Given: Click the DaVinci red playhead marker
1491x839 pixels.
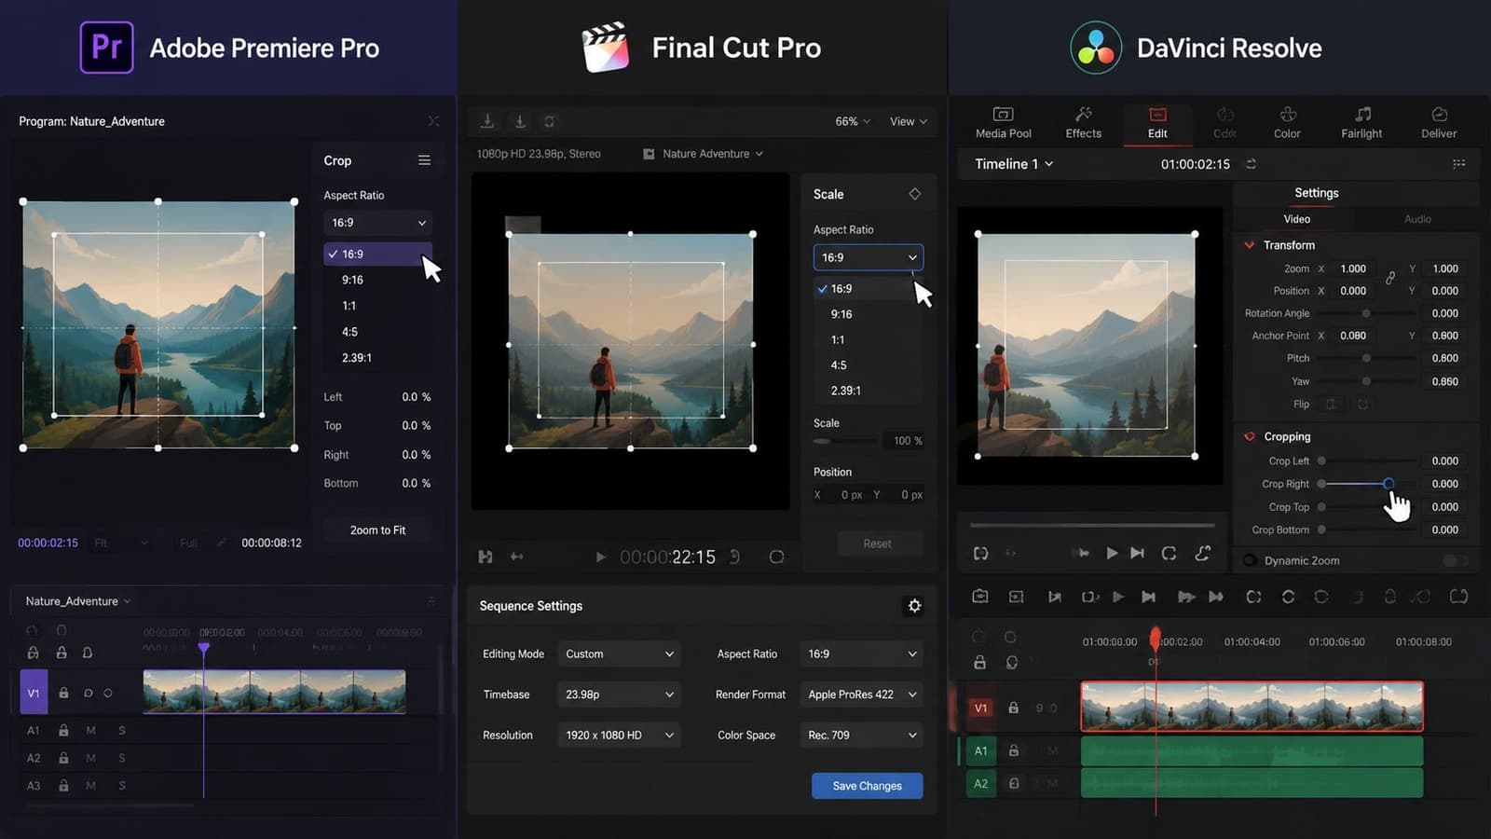Looking at the screenshot, I should point(1156,639).
